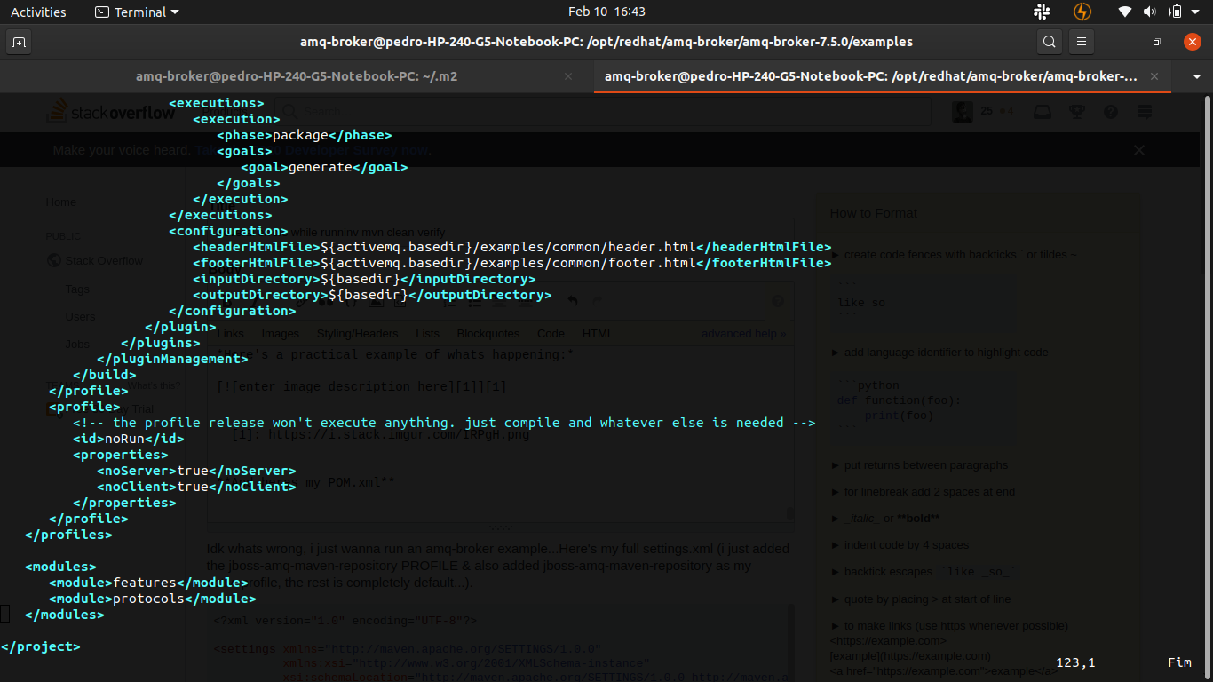Click the volume speaker icon

[x=1150, y=12]
